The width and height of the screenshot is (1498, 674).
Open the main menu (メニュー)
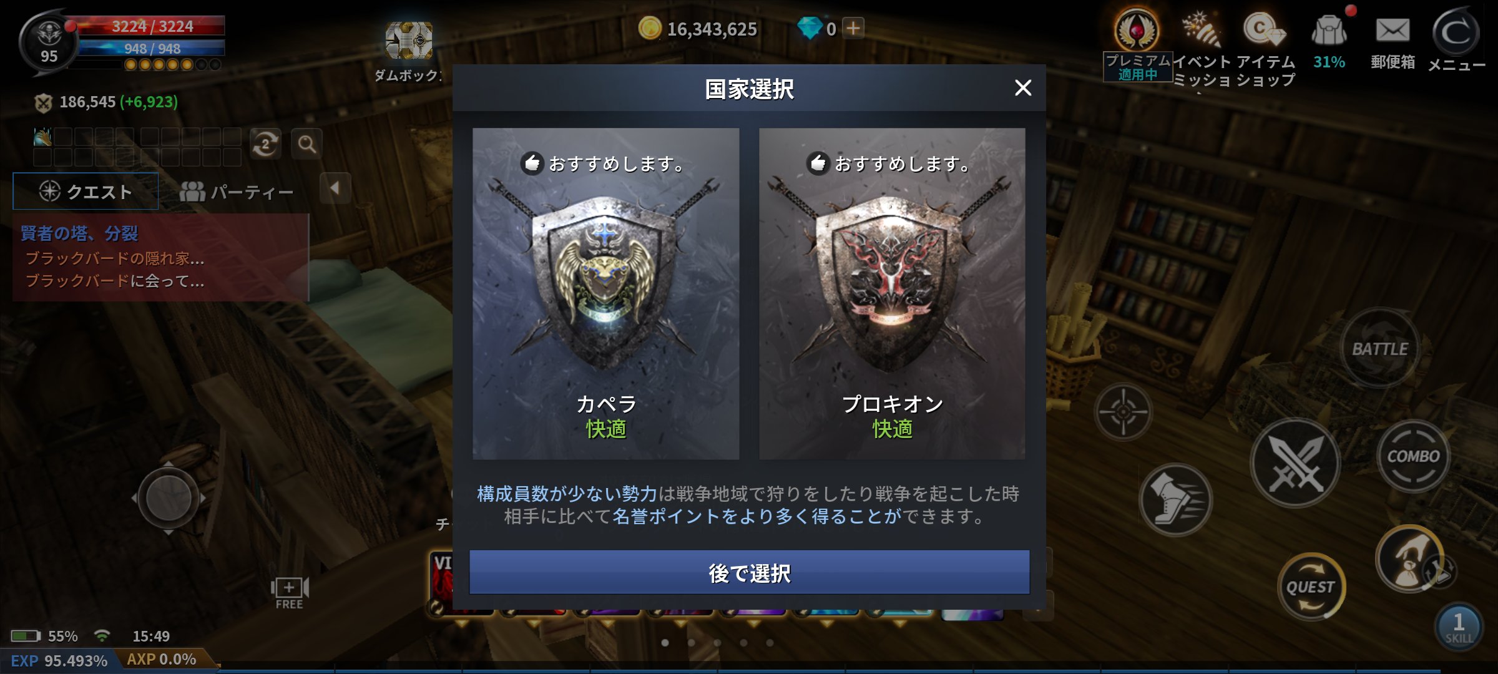pyautogui.click(x=1456, y=41)
